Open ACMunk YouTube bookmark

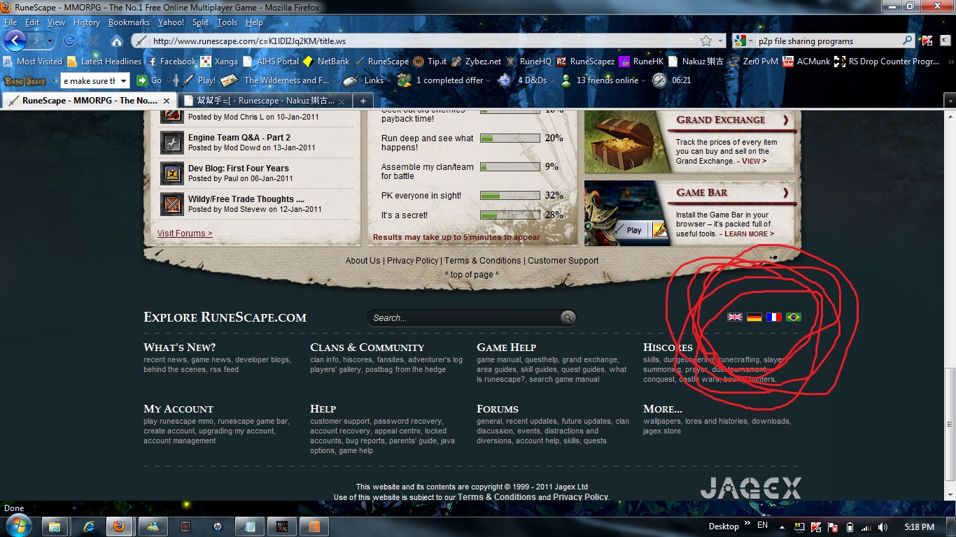pyautogui.click(x=806, y=62)
